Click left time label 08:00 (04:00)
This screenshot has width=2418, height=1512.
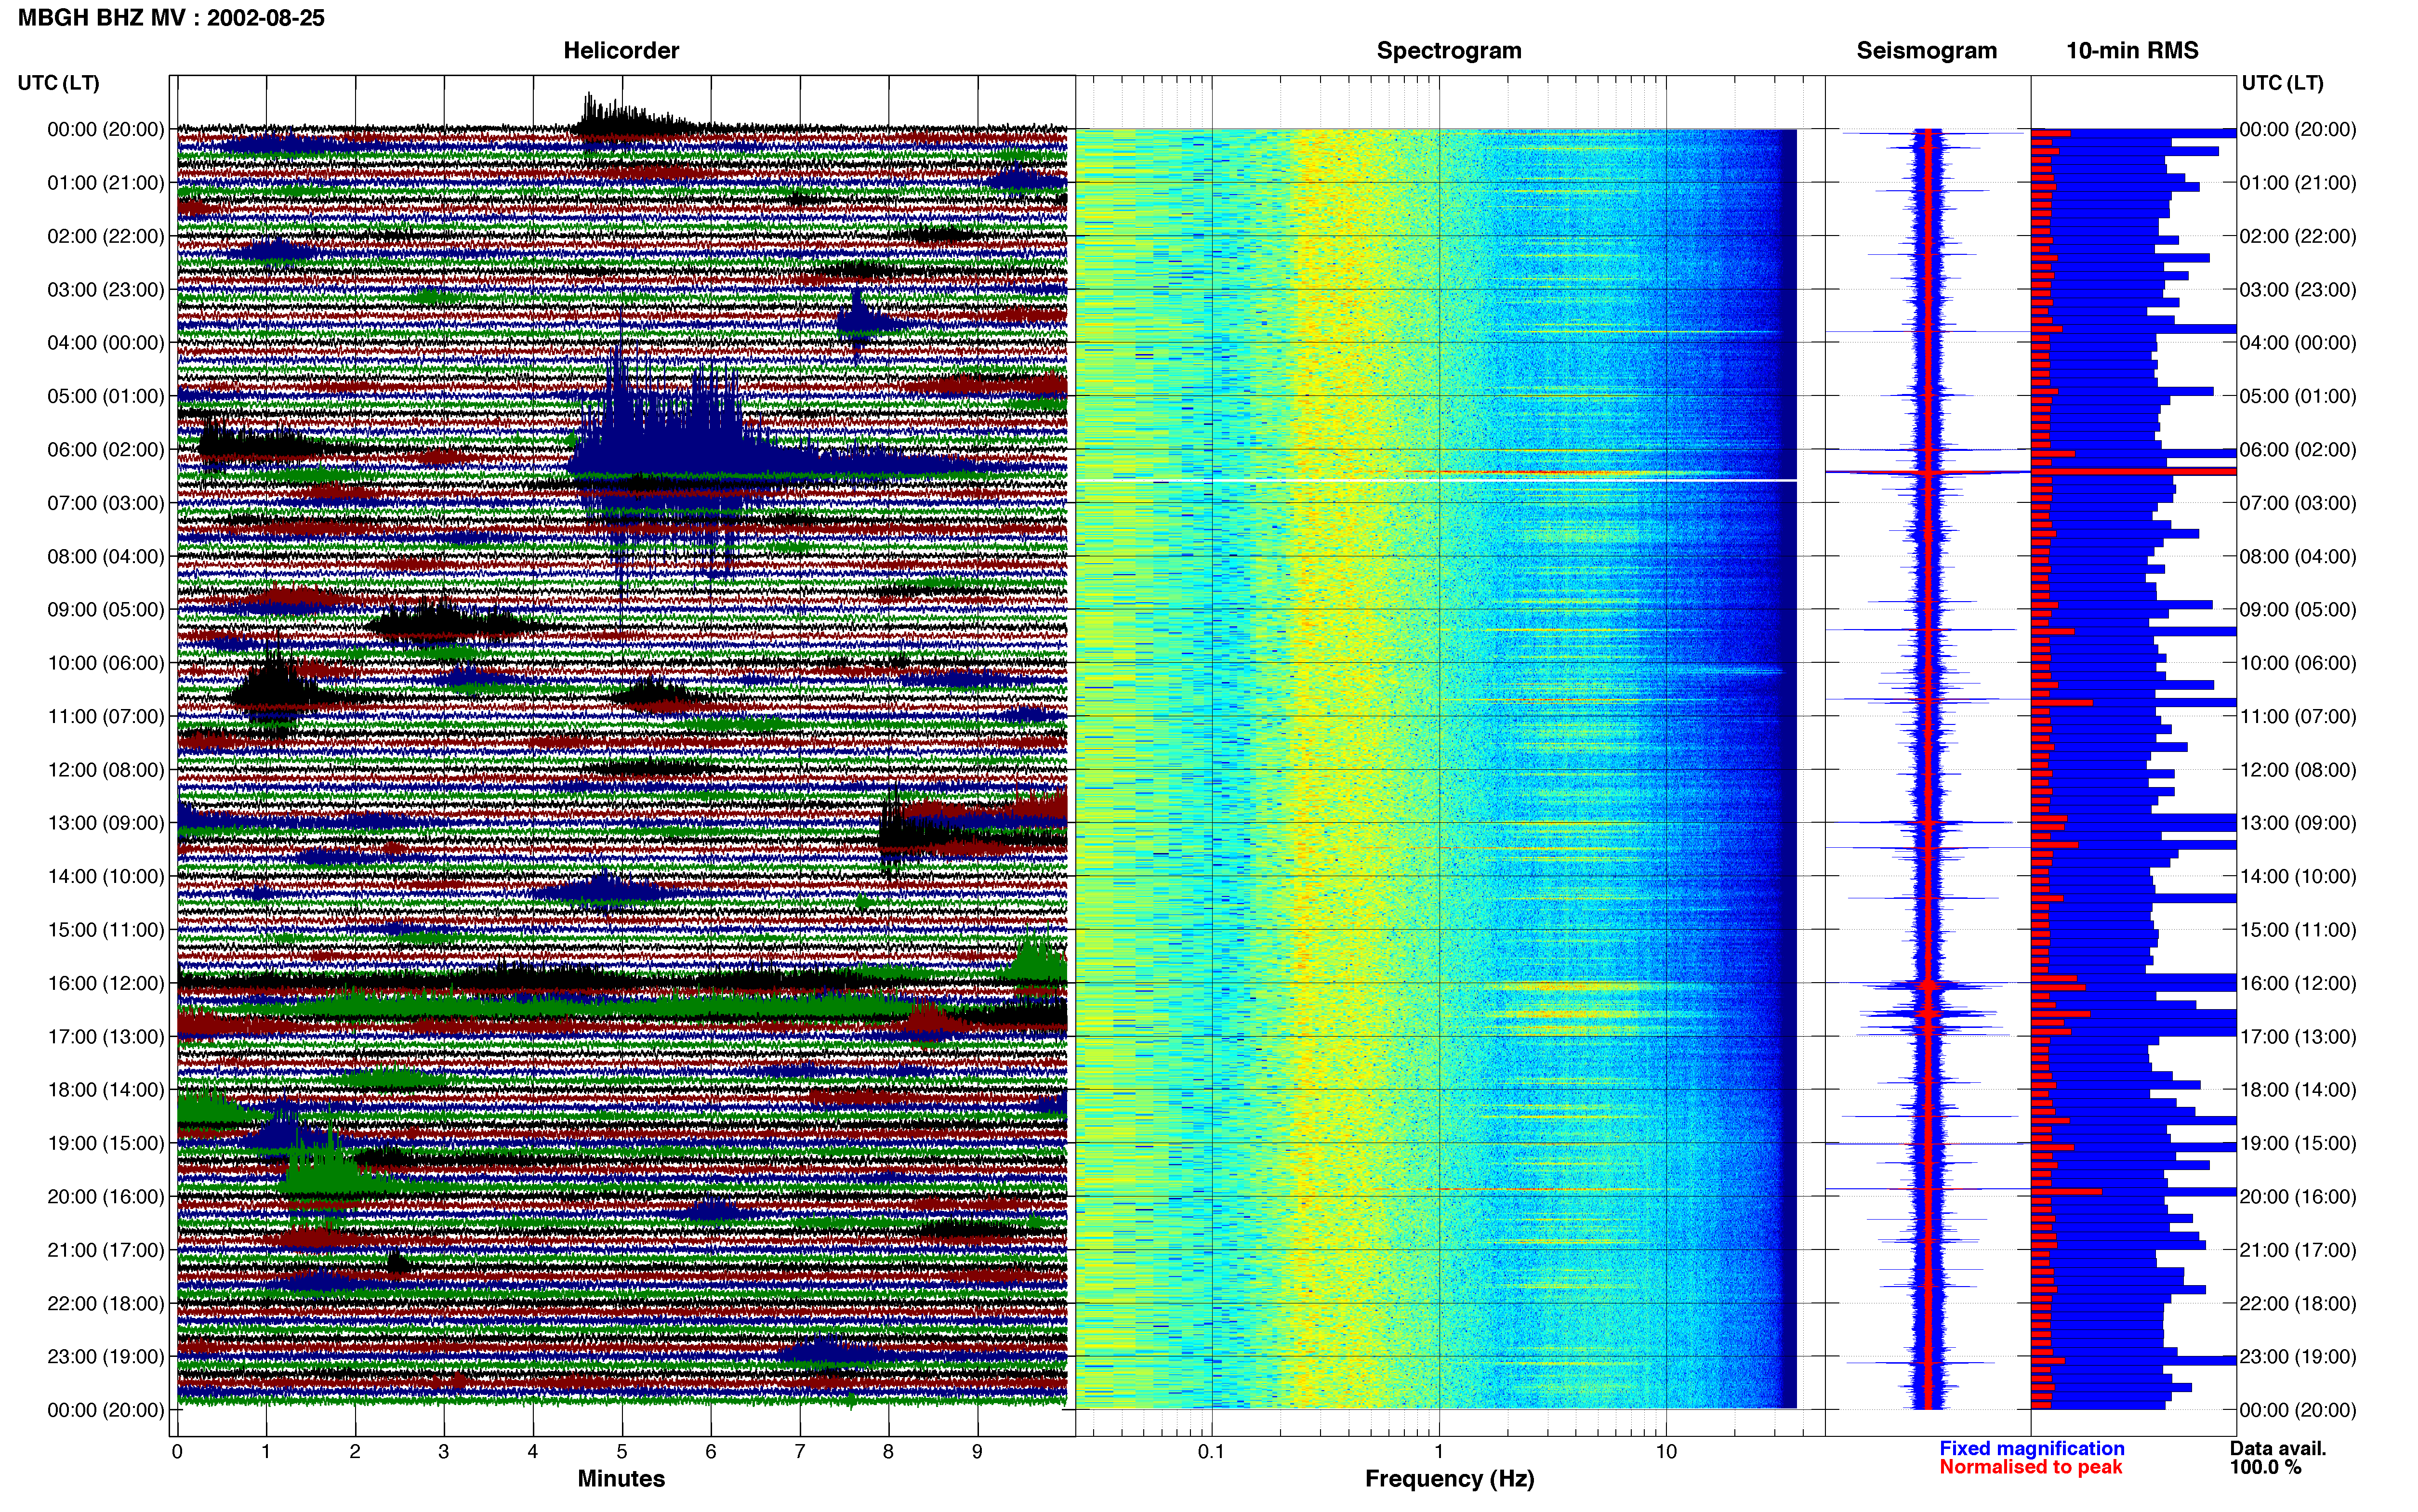click(x=106, y=556)
